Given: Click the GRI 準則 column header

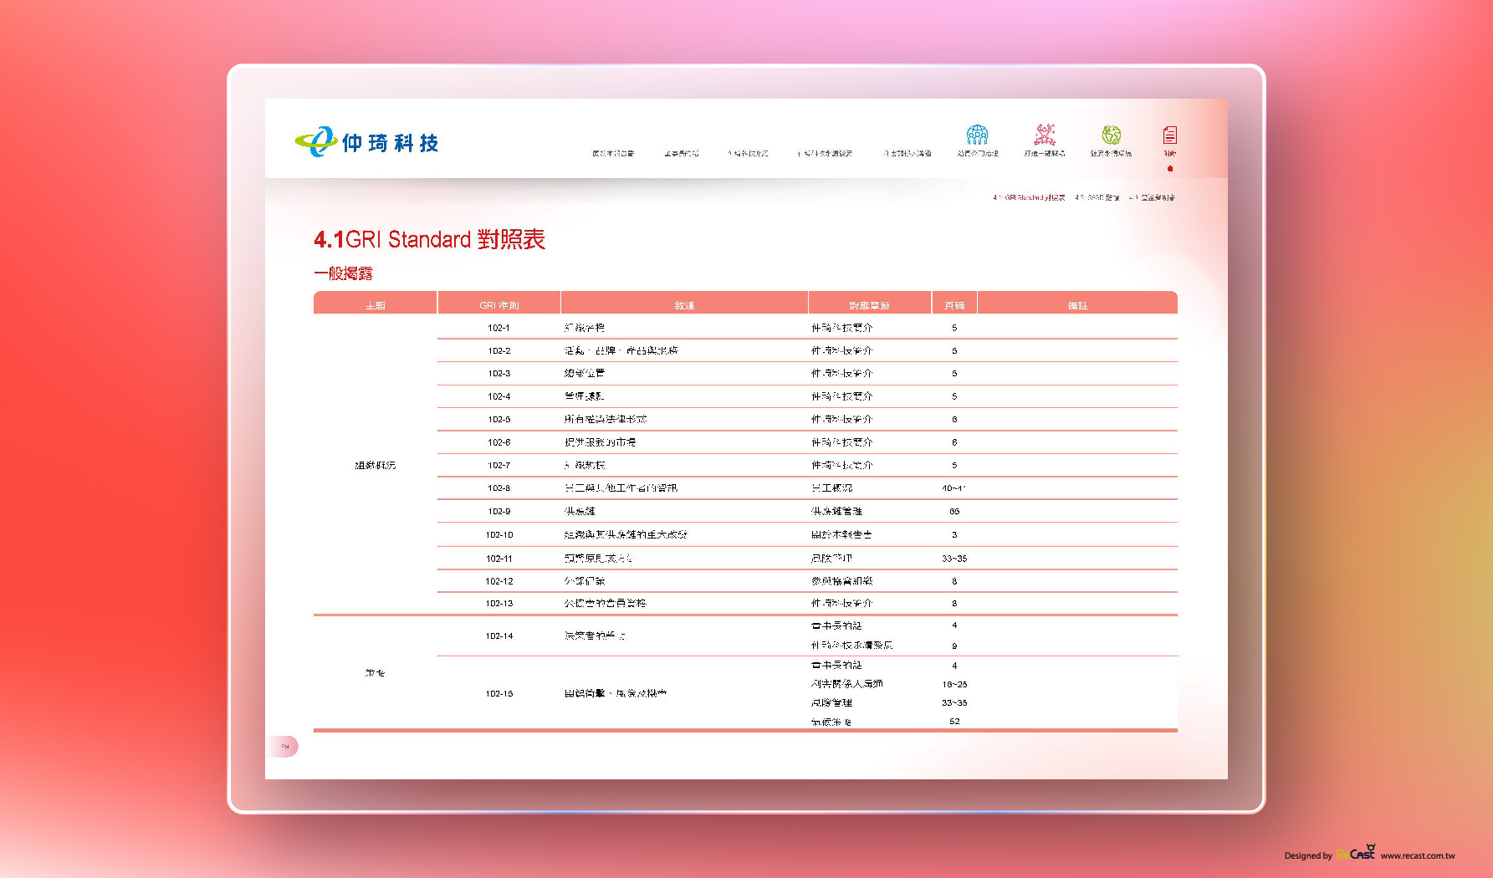Looking at the screenshot, I should coord(499,305).
